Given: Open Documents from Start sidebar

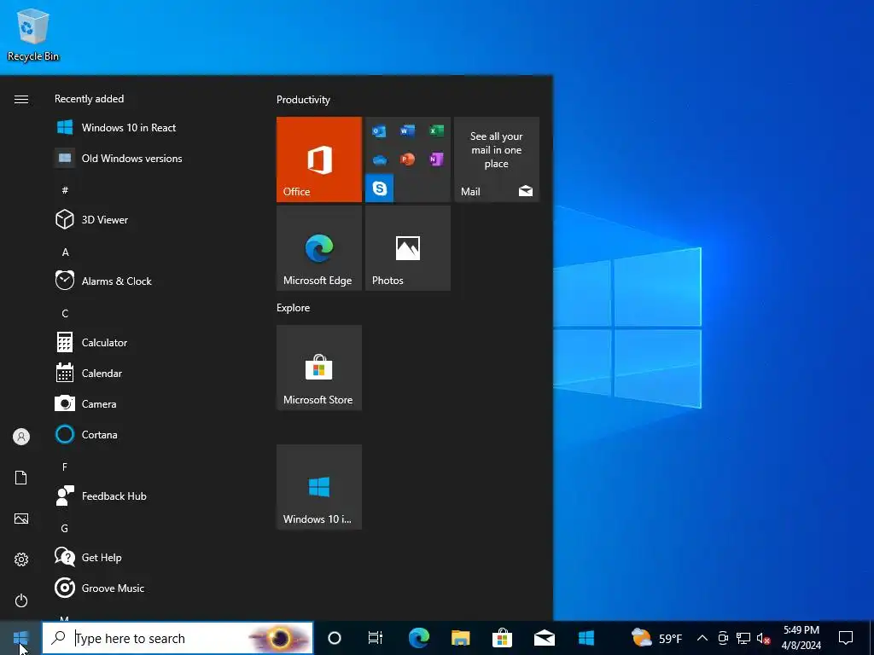Looking at the screenshot, I should (21, 478).
